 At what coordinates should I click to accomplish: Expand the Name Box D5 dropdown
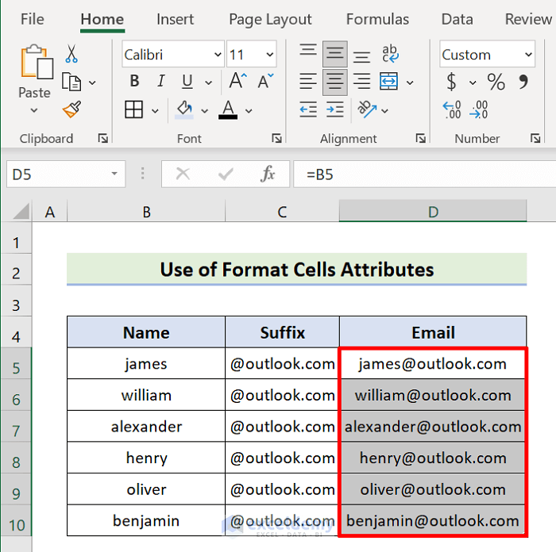point(114,174)
